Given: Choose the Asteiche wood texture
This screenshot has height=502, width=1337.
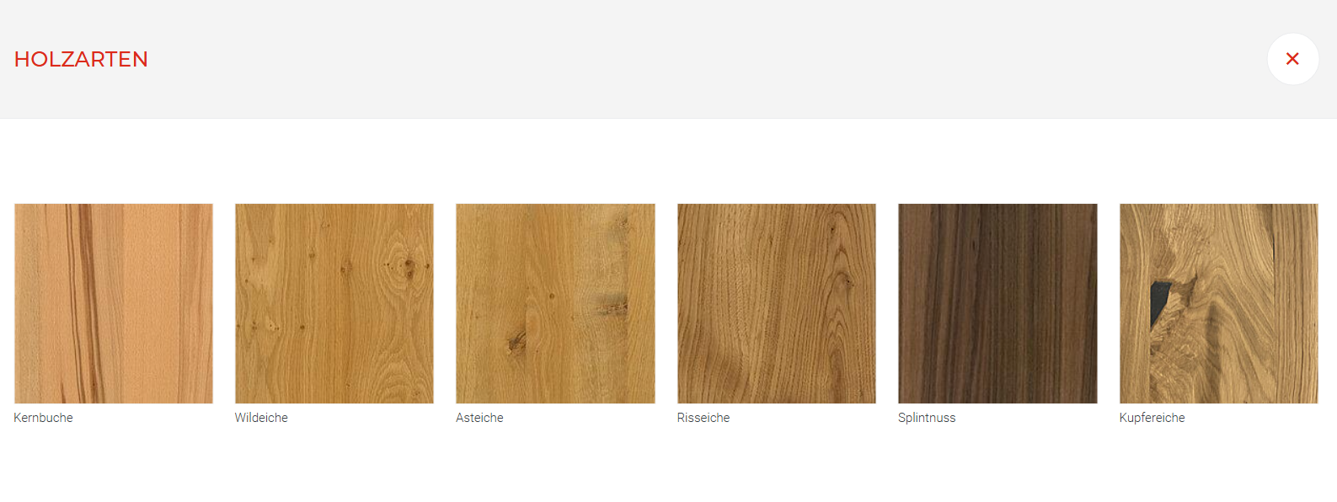Looking at the screenshot, I should [555, 303].
